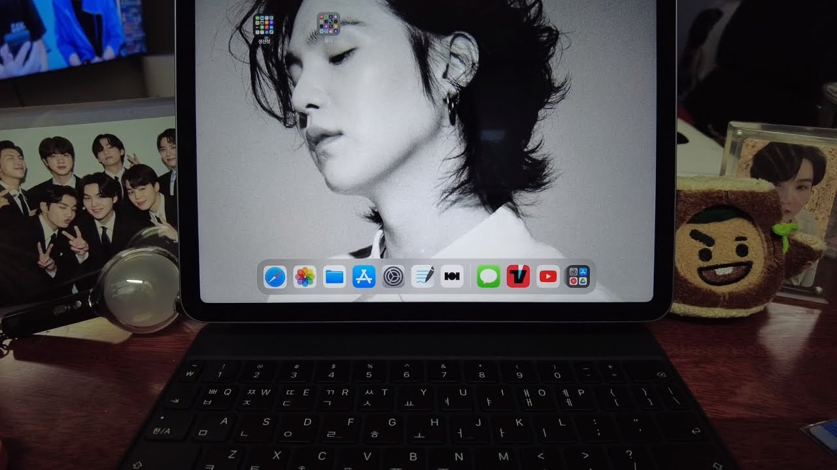The image size is (837, 470).
Task: Open the white app with black IOI logo
Action: click(x=452, y=277)
